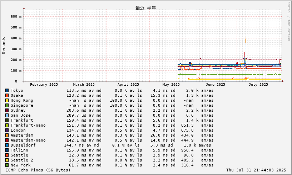Select the Sydney legend label
Image resolution: width=292 pixels, height=175 pixels.
18,111
